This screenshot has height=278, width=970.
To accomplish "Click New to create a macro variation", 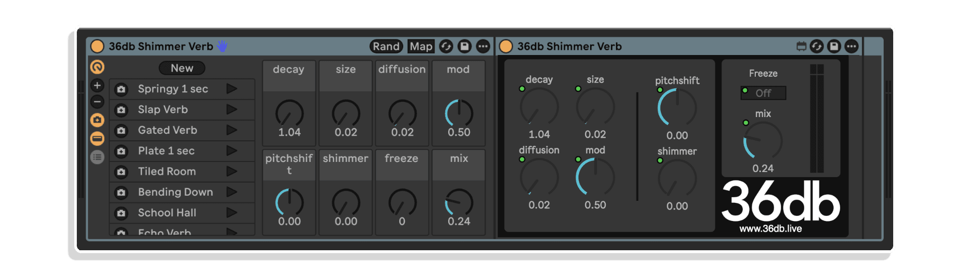I will pos(182,68).
